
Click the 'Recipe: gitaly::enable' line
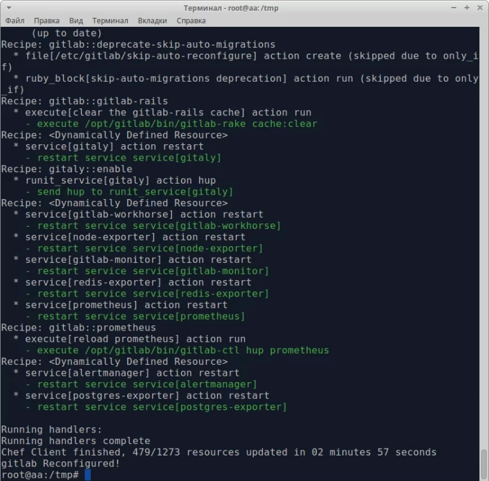[66, 169]
